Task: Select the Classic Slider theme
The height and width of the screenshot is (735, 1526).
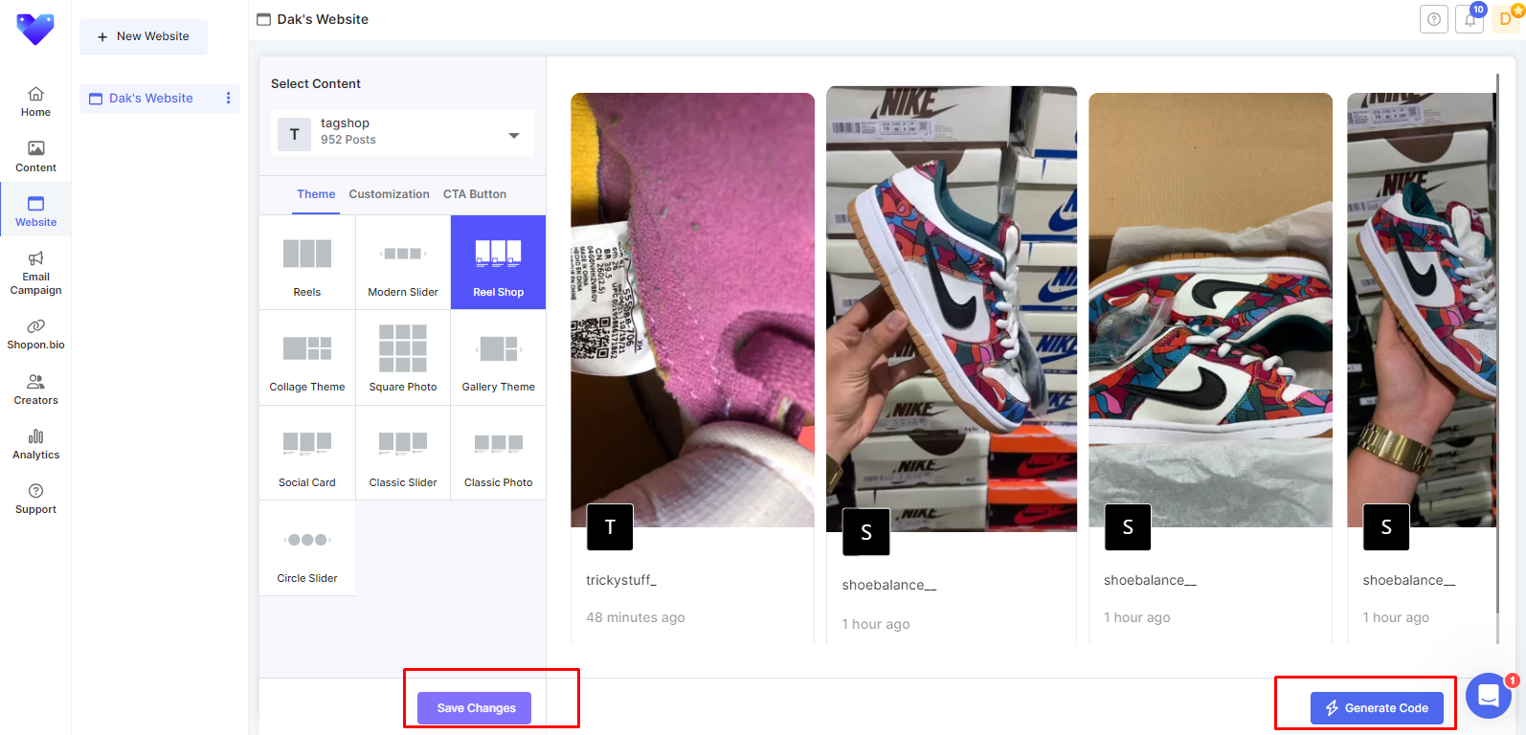Action: click(x=403, y=453)
